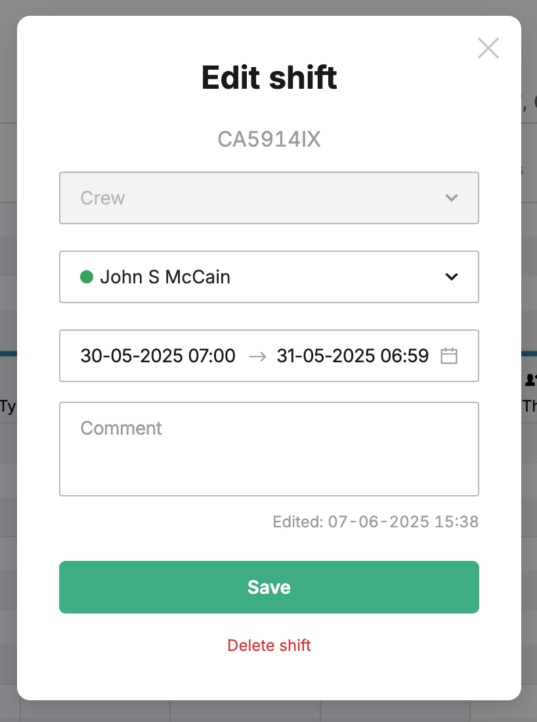Viewport: 537px width, 722px height.
Task: Save the shift changes
Action: tap(269, 587)
